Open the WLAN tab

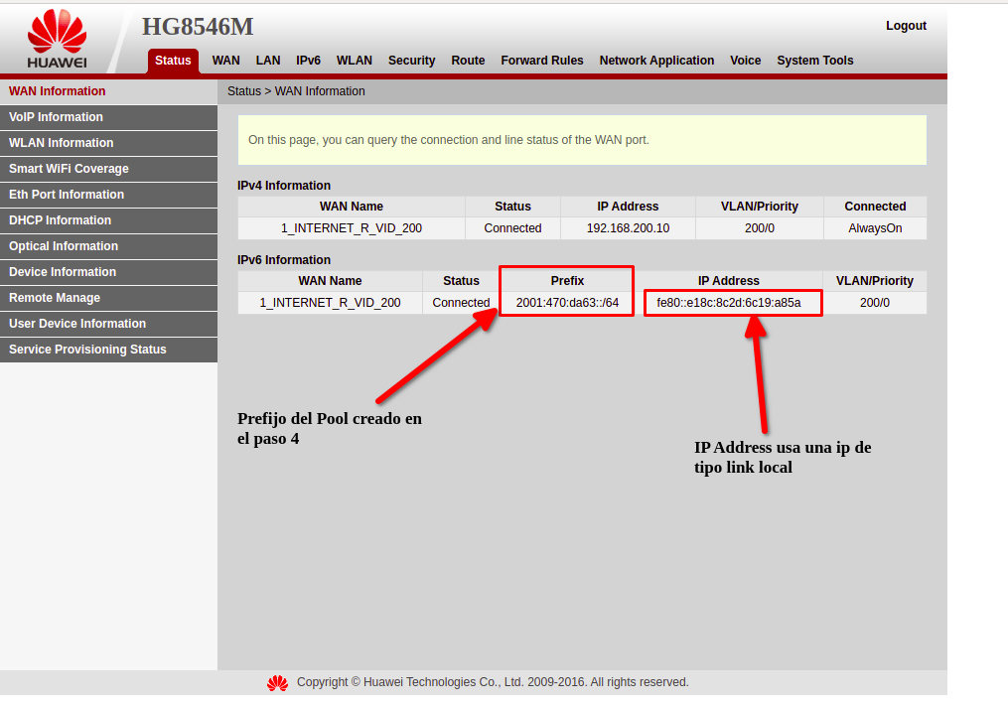point(354,61)
